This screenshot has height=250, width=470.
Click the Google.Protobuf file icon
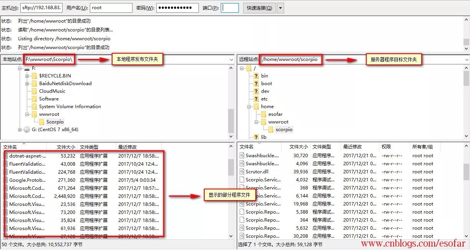[x=6, y=180]
